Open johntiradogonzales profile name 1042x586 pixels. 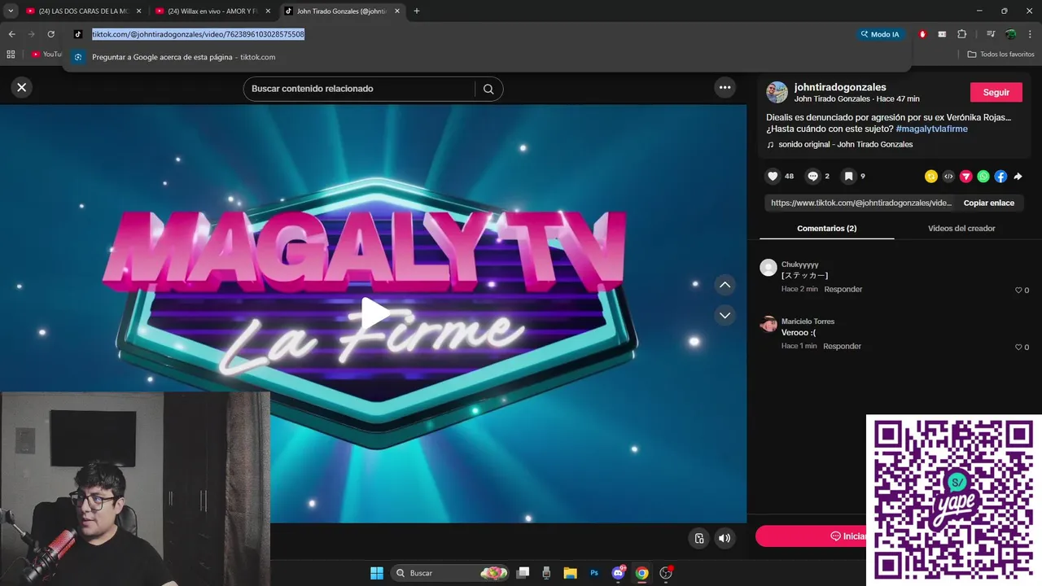click(840, 87)
